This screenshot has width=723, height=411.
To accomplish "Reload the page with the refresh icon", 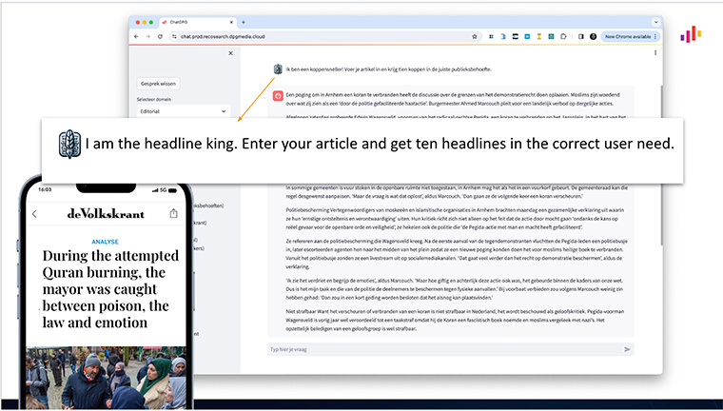I will pos(160,36).
